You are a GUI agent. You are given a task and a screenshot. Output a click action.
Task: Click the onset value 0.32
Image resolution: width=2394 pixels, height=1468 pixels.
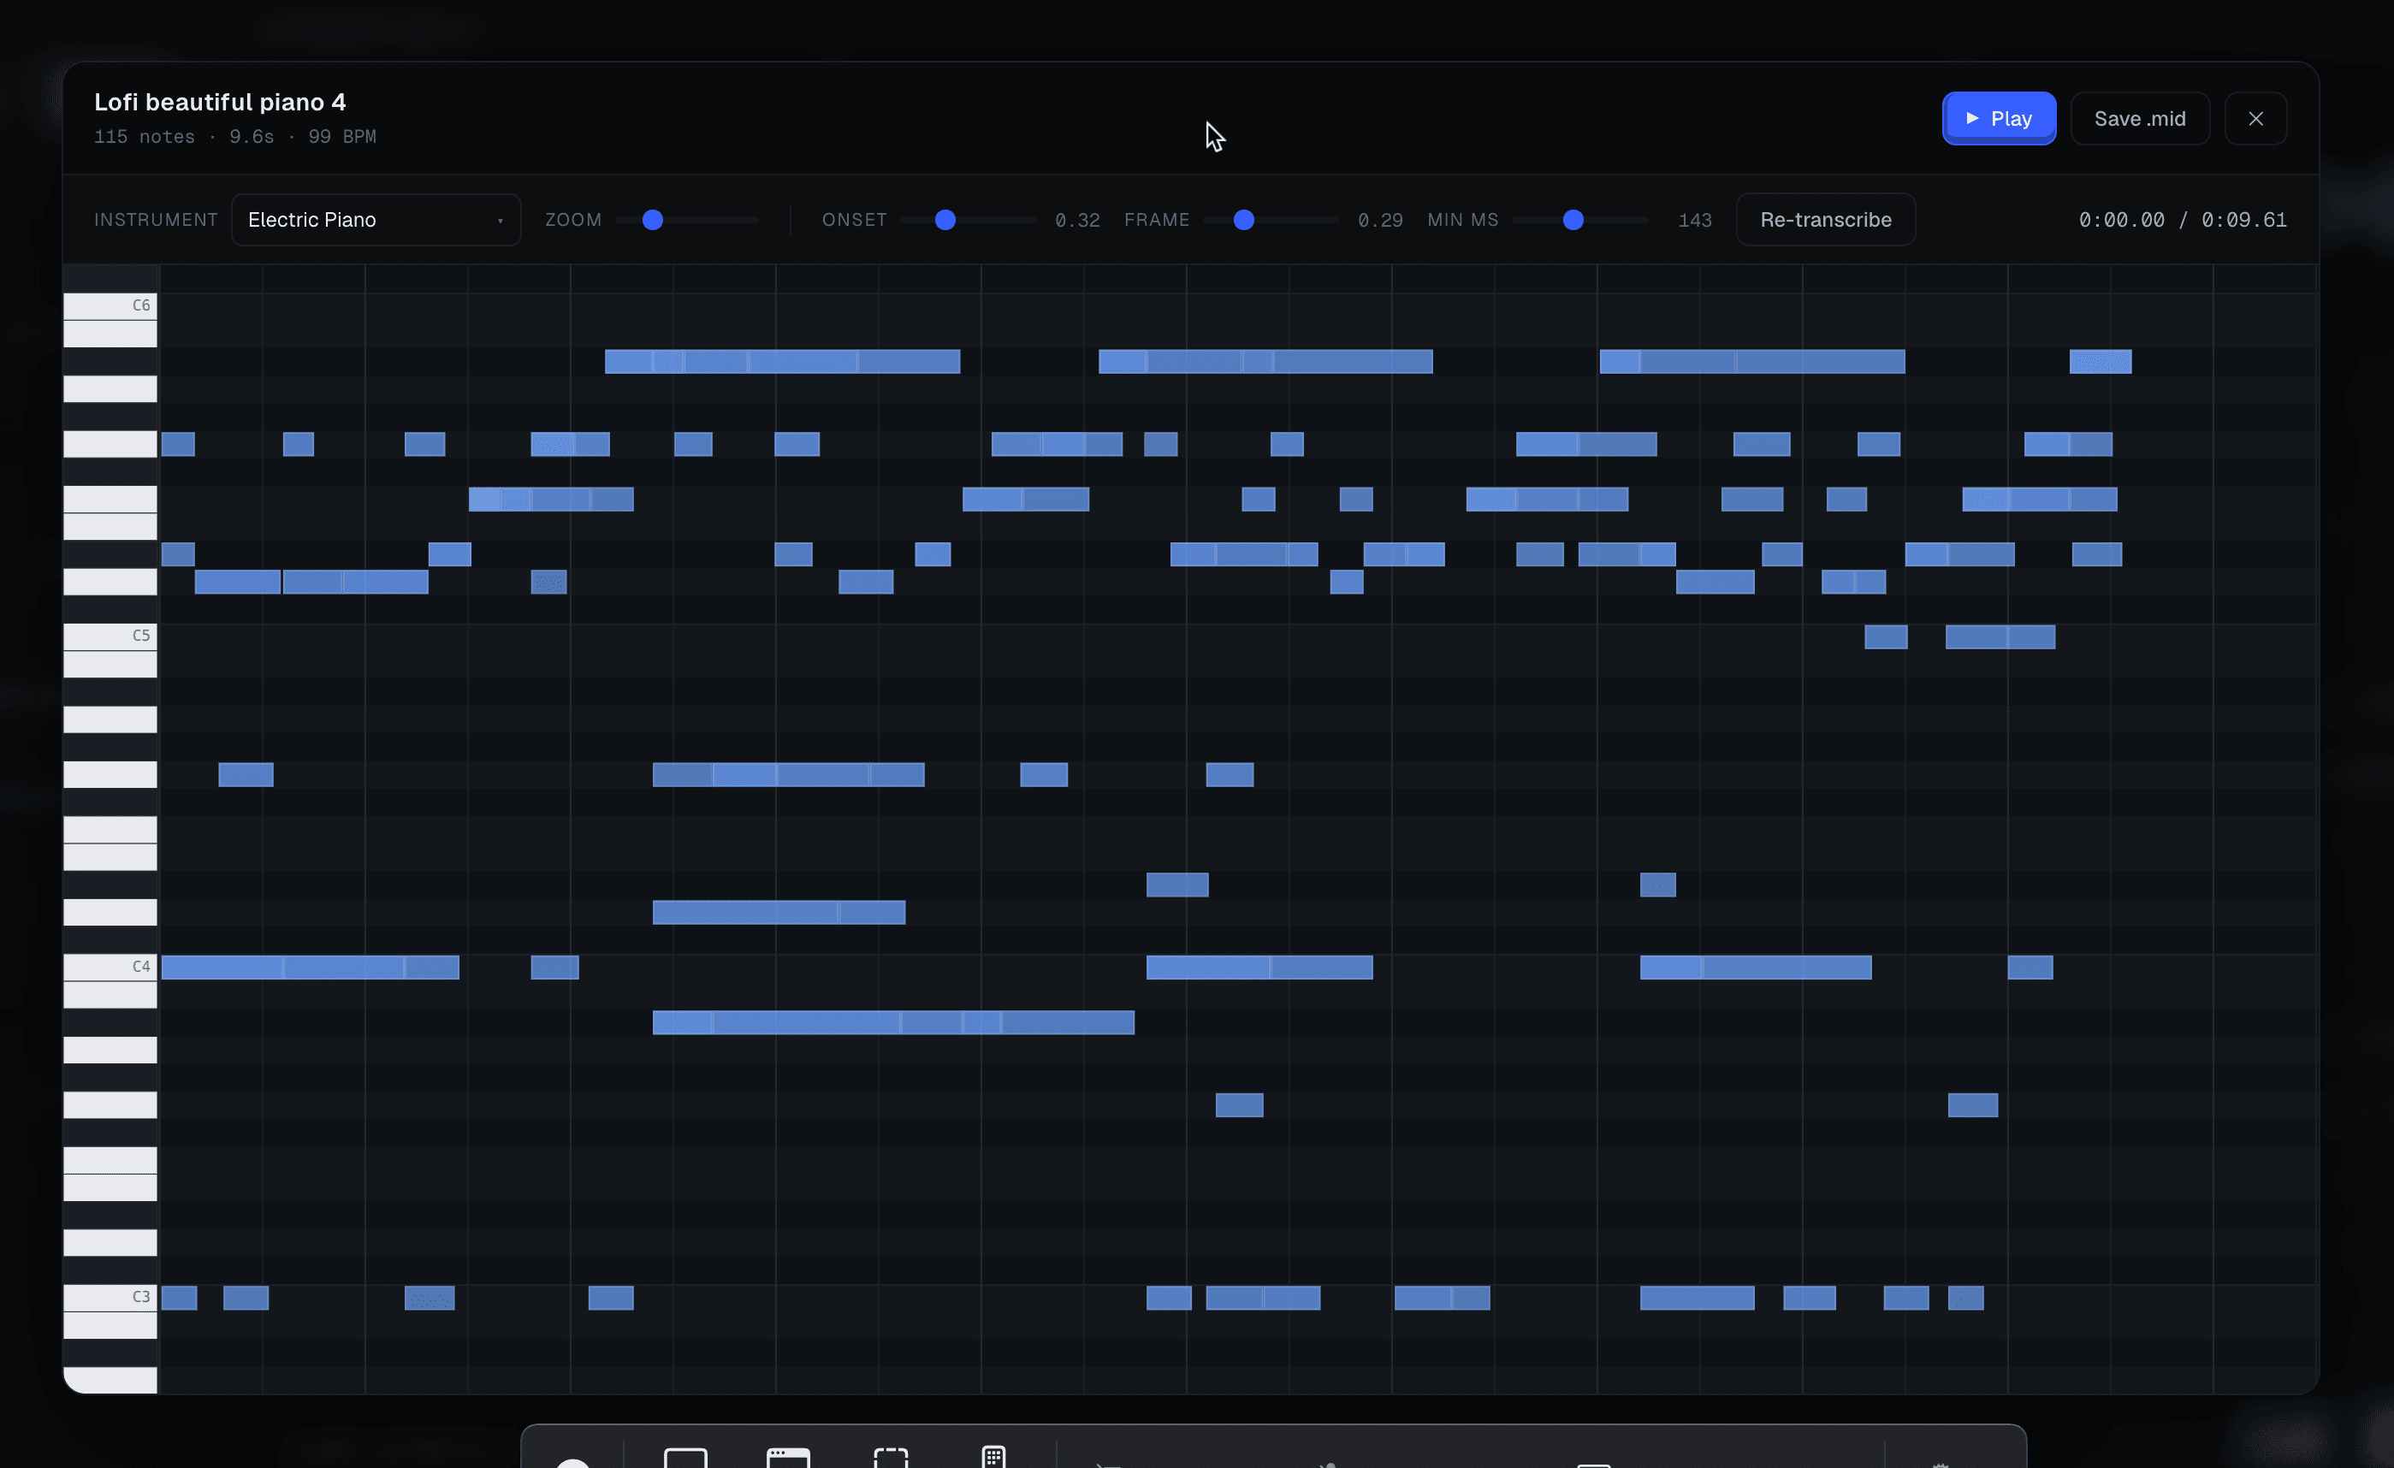coord(1076,221)
